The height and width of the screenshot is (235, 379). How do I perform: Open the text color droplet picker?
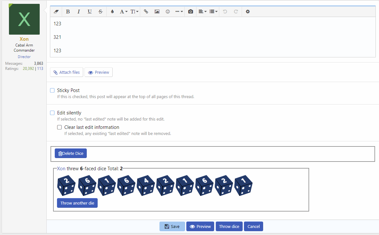(112, 12)
